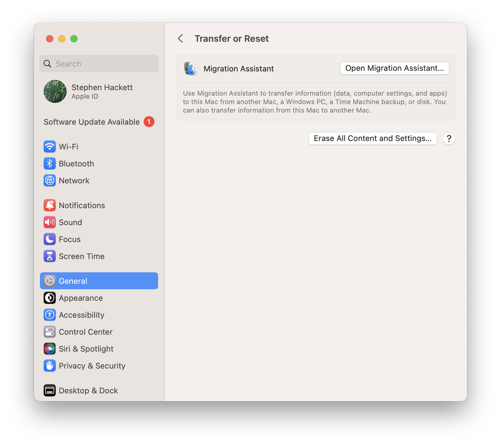Click the Wi-Fi icon in sidebar
This screenshot has width=501, height=446.
[x=49, y=147]
